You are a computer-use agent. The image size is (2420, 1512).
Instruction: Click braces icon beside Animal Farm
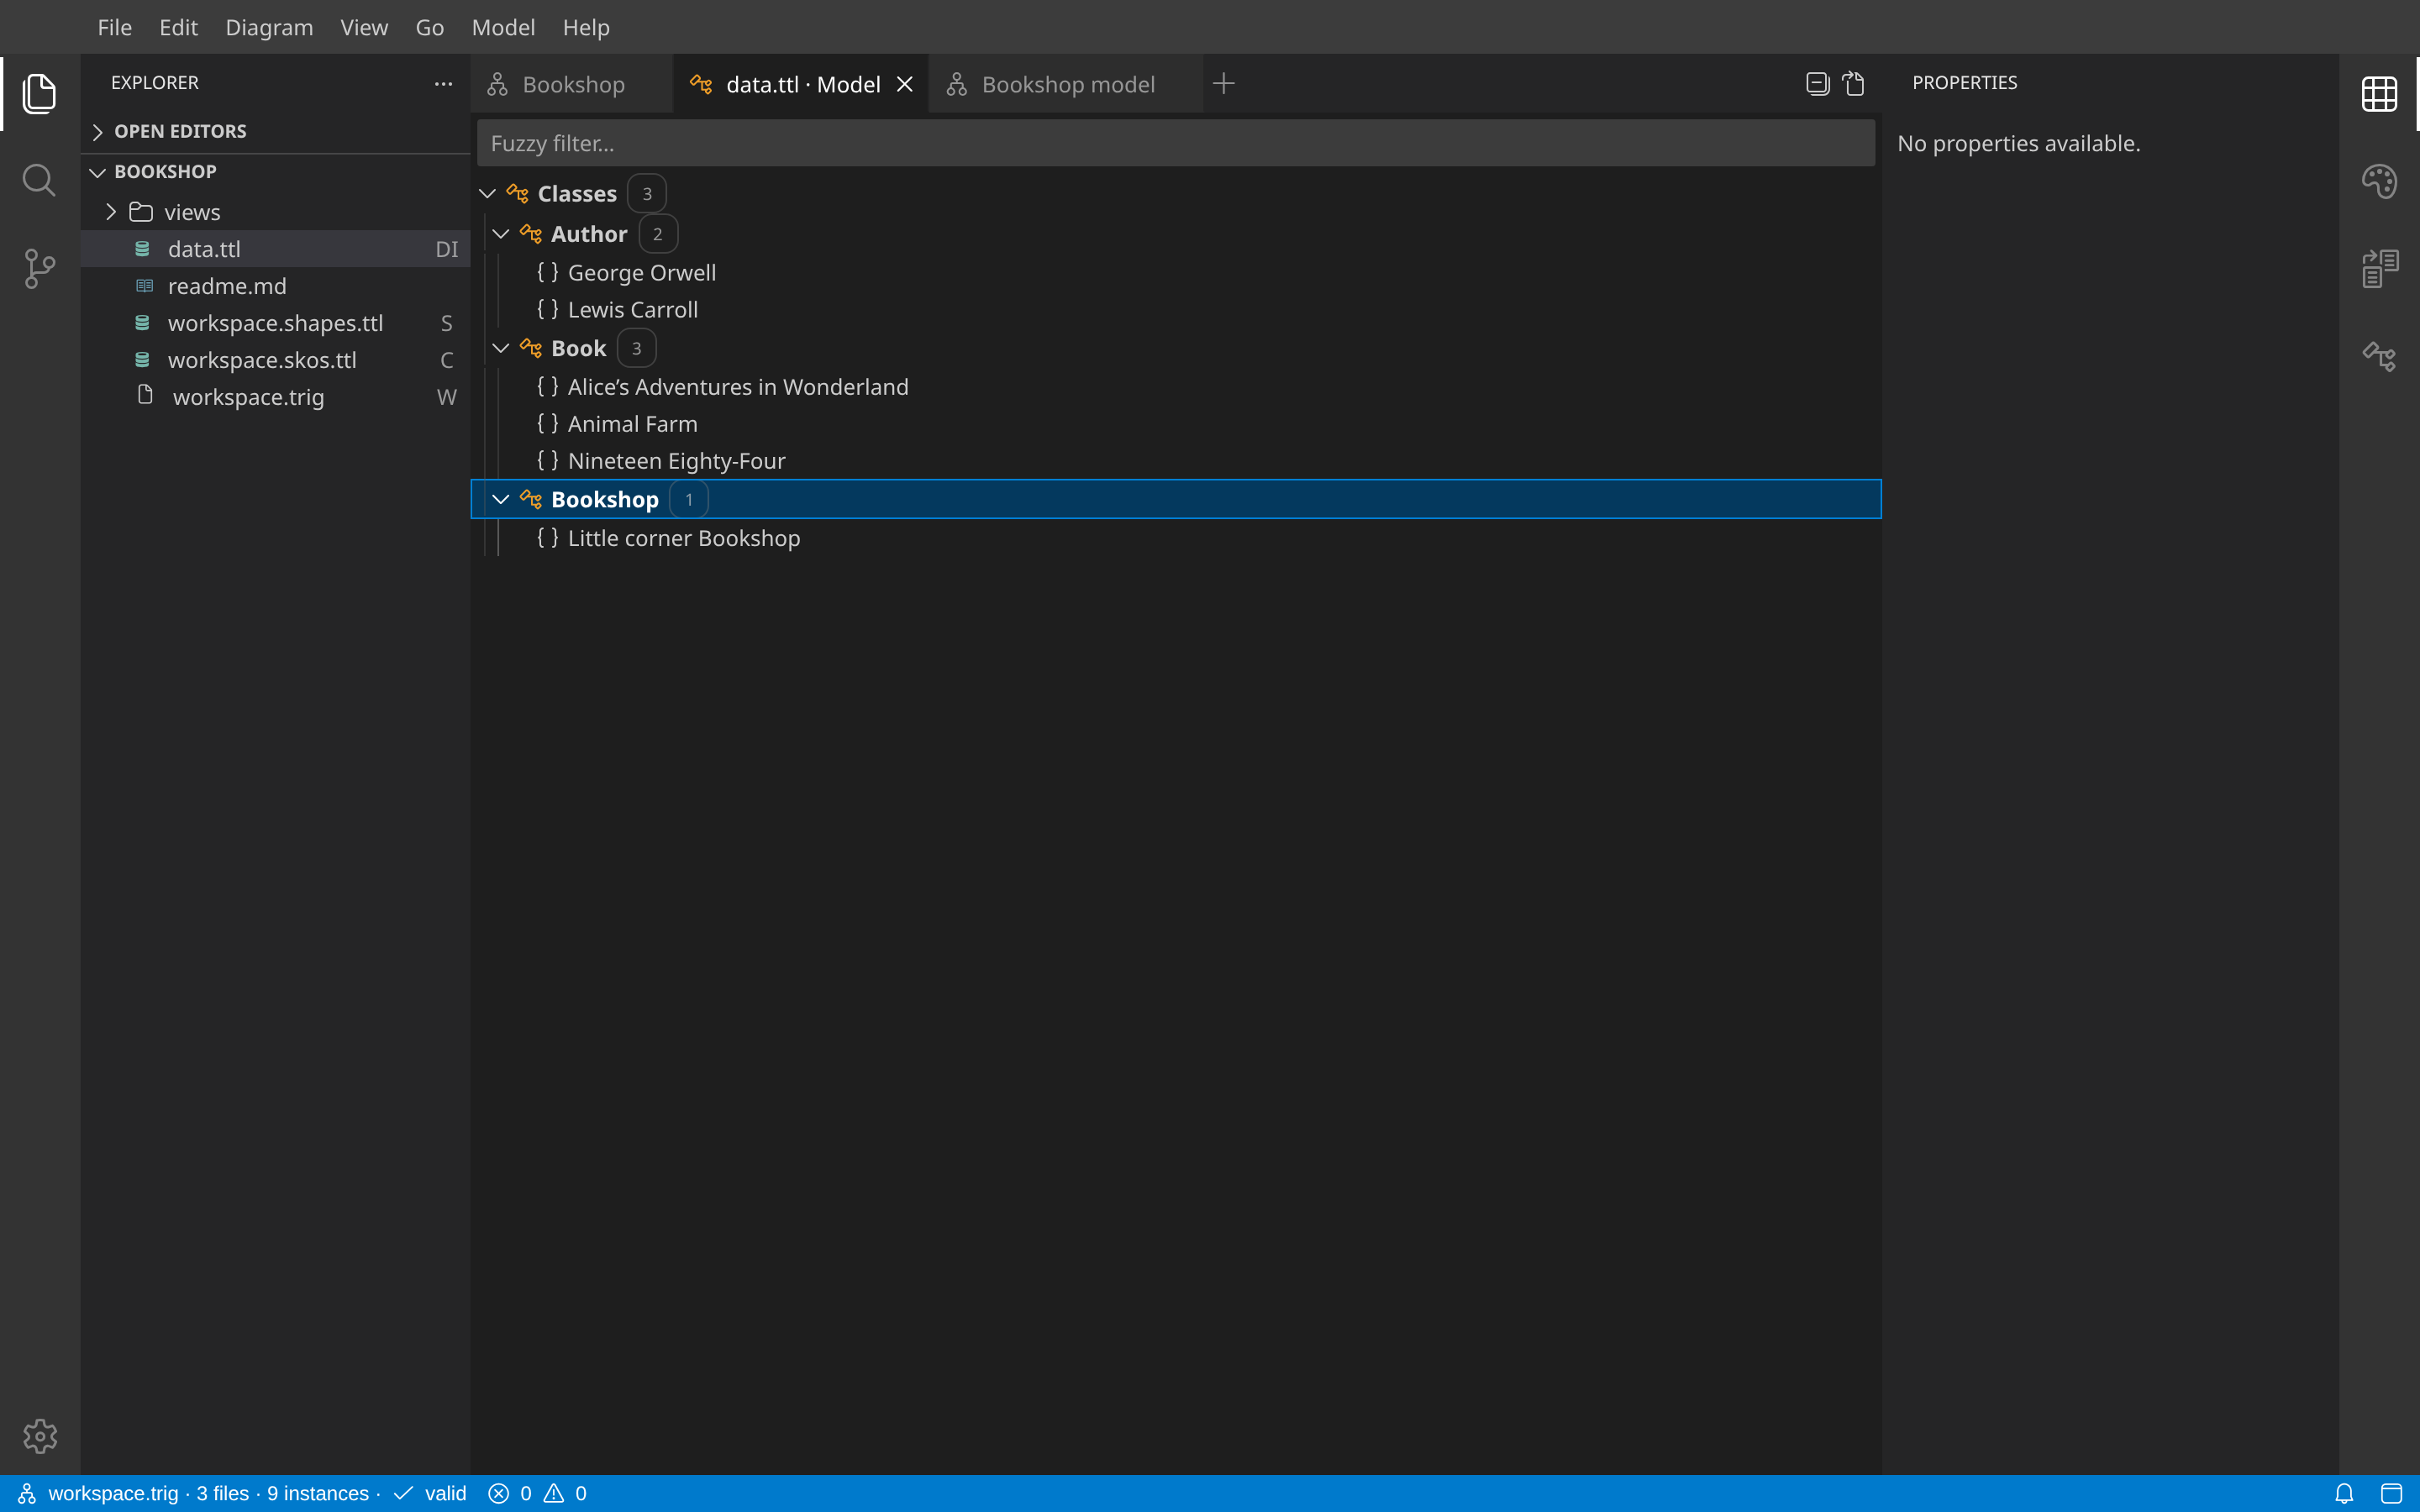tap(547, 423)
